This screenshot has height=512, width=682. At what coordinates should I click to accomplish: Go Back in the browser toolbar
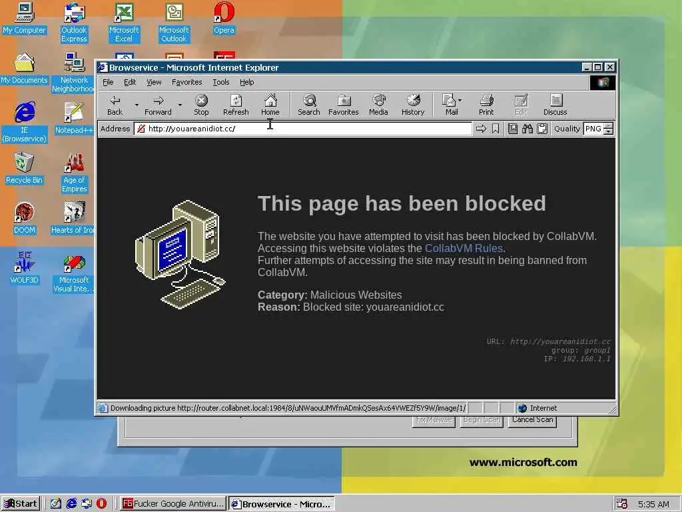click(115, 105)
